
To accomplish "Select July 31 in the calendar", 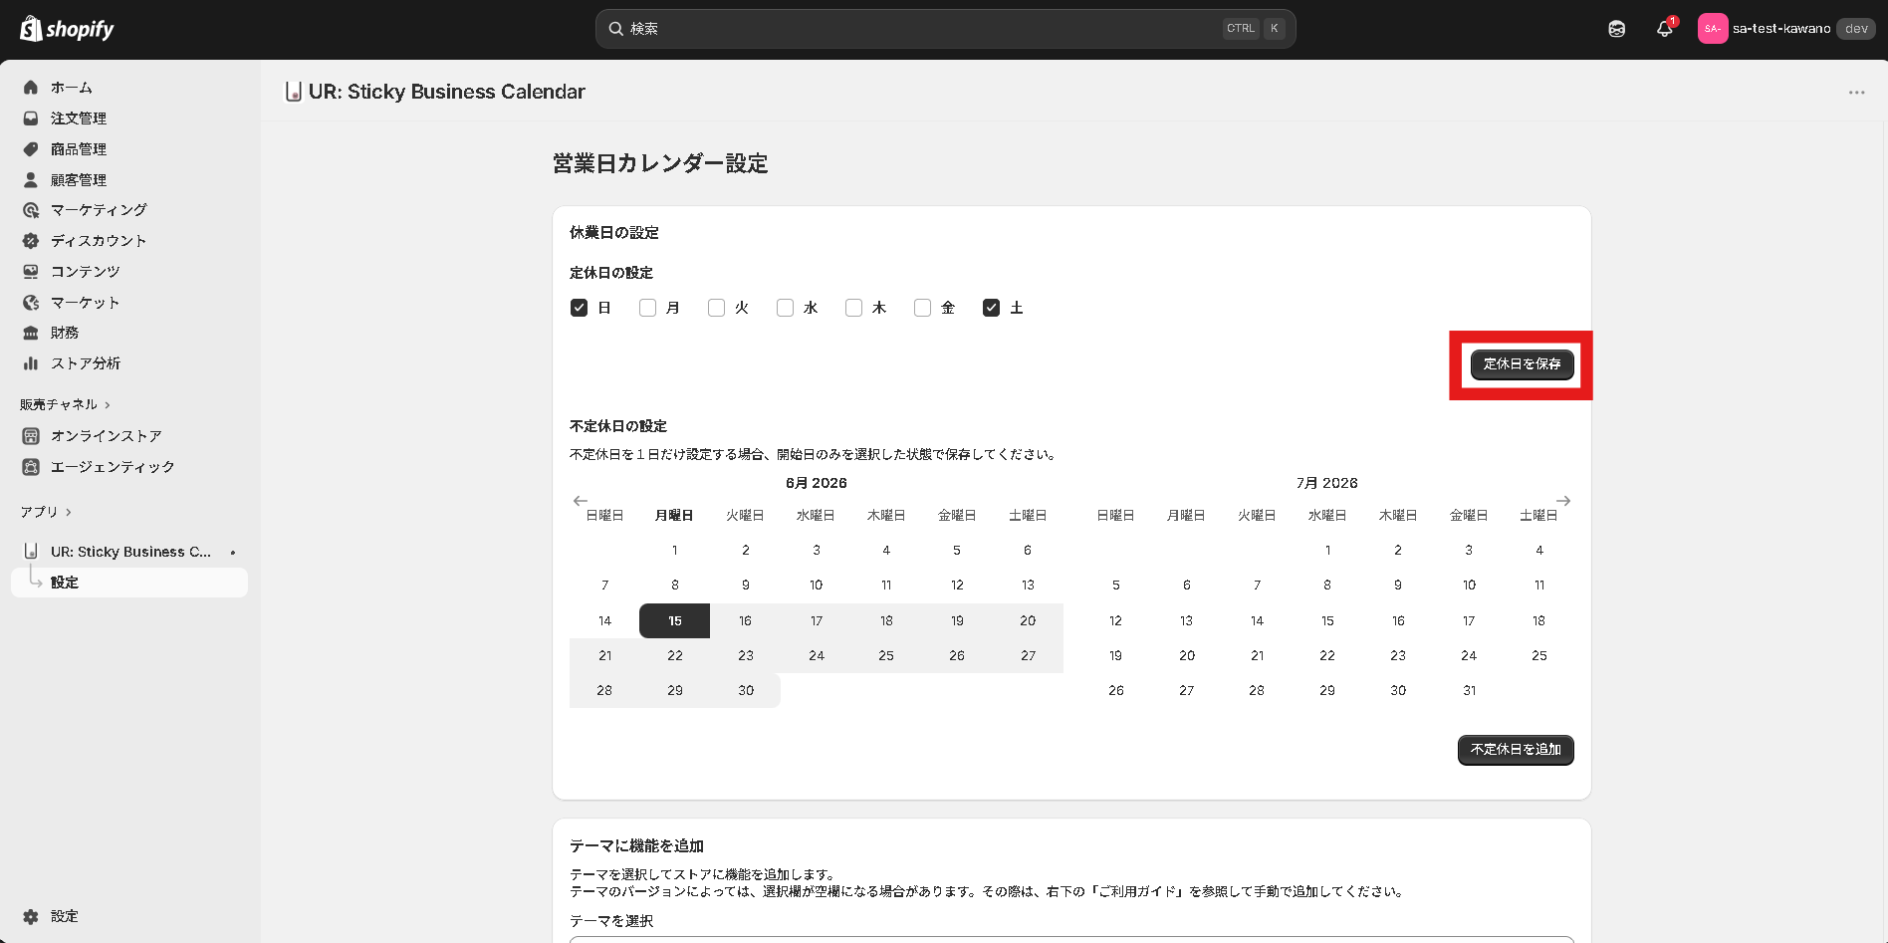I will tap(1469, 691).
